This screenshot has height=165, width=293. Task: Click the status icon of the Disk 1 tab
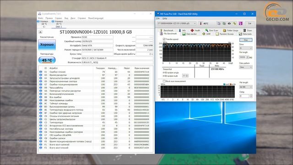[x=53, y=22]
